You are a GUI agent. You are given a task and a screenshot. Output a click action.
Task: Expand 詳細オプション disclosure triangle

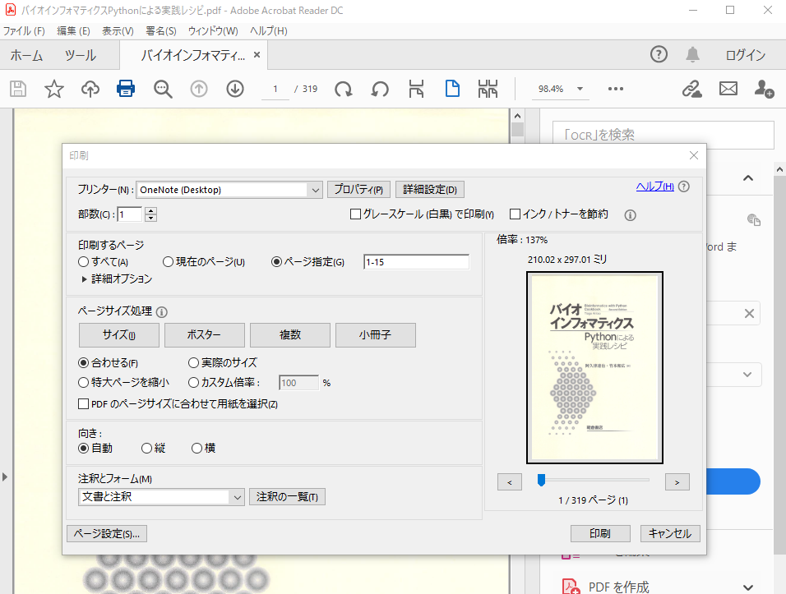coord(84,279)
